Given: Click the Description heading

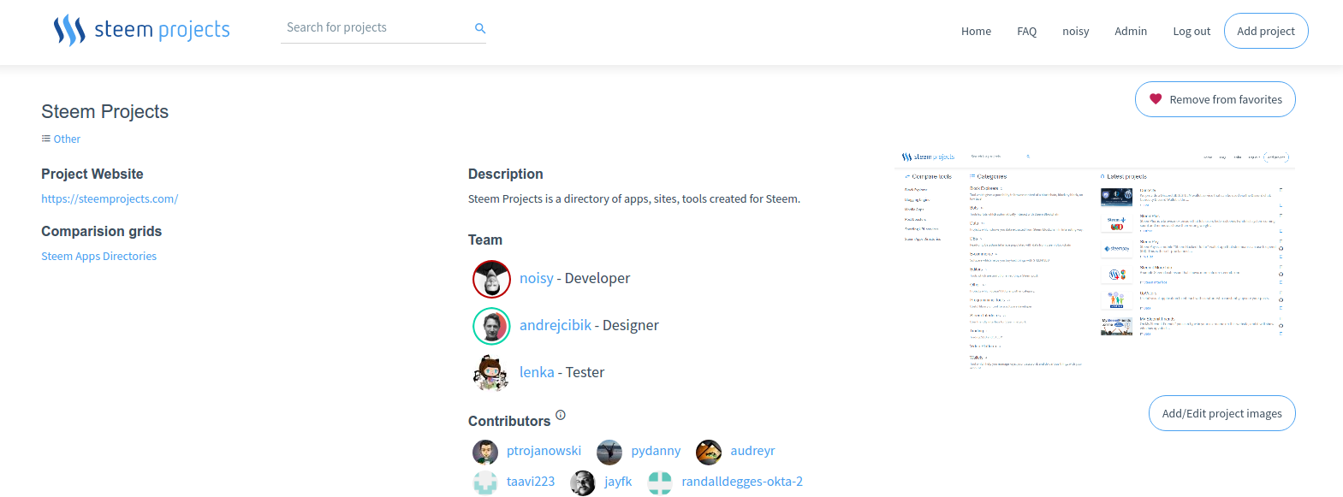Looking at the screenshot, I should 506,174.
